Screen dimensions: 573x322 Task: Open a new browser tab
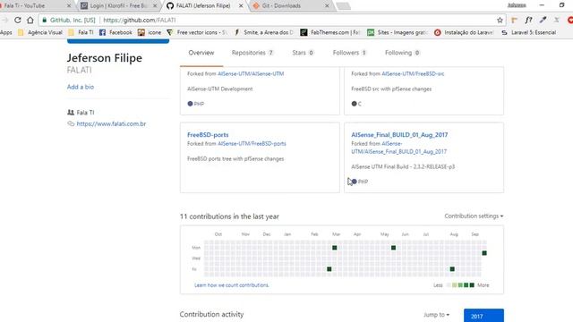343,6
